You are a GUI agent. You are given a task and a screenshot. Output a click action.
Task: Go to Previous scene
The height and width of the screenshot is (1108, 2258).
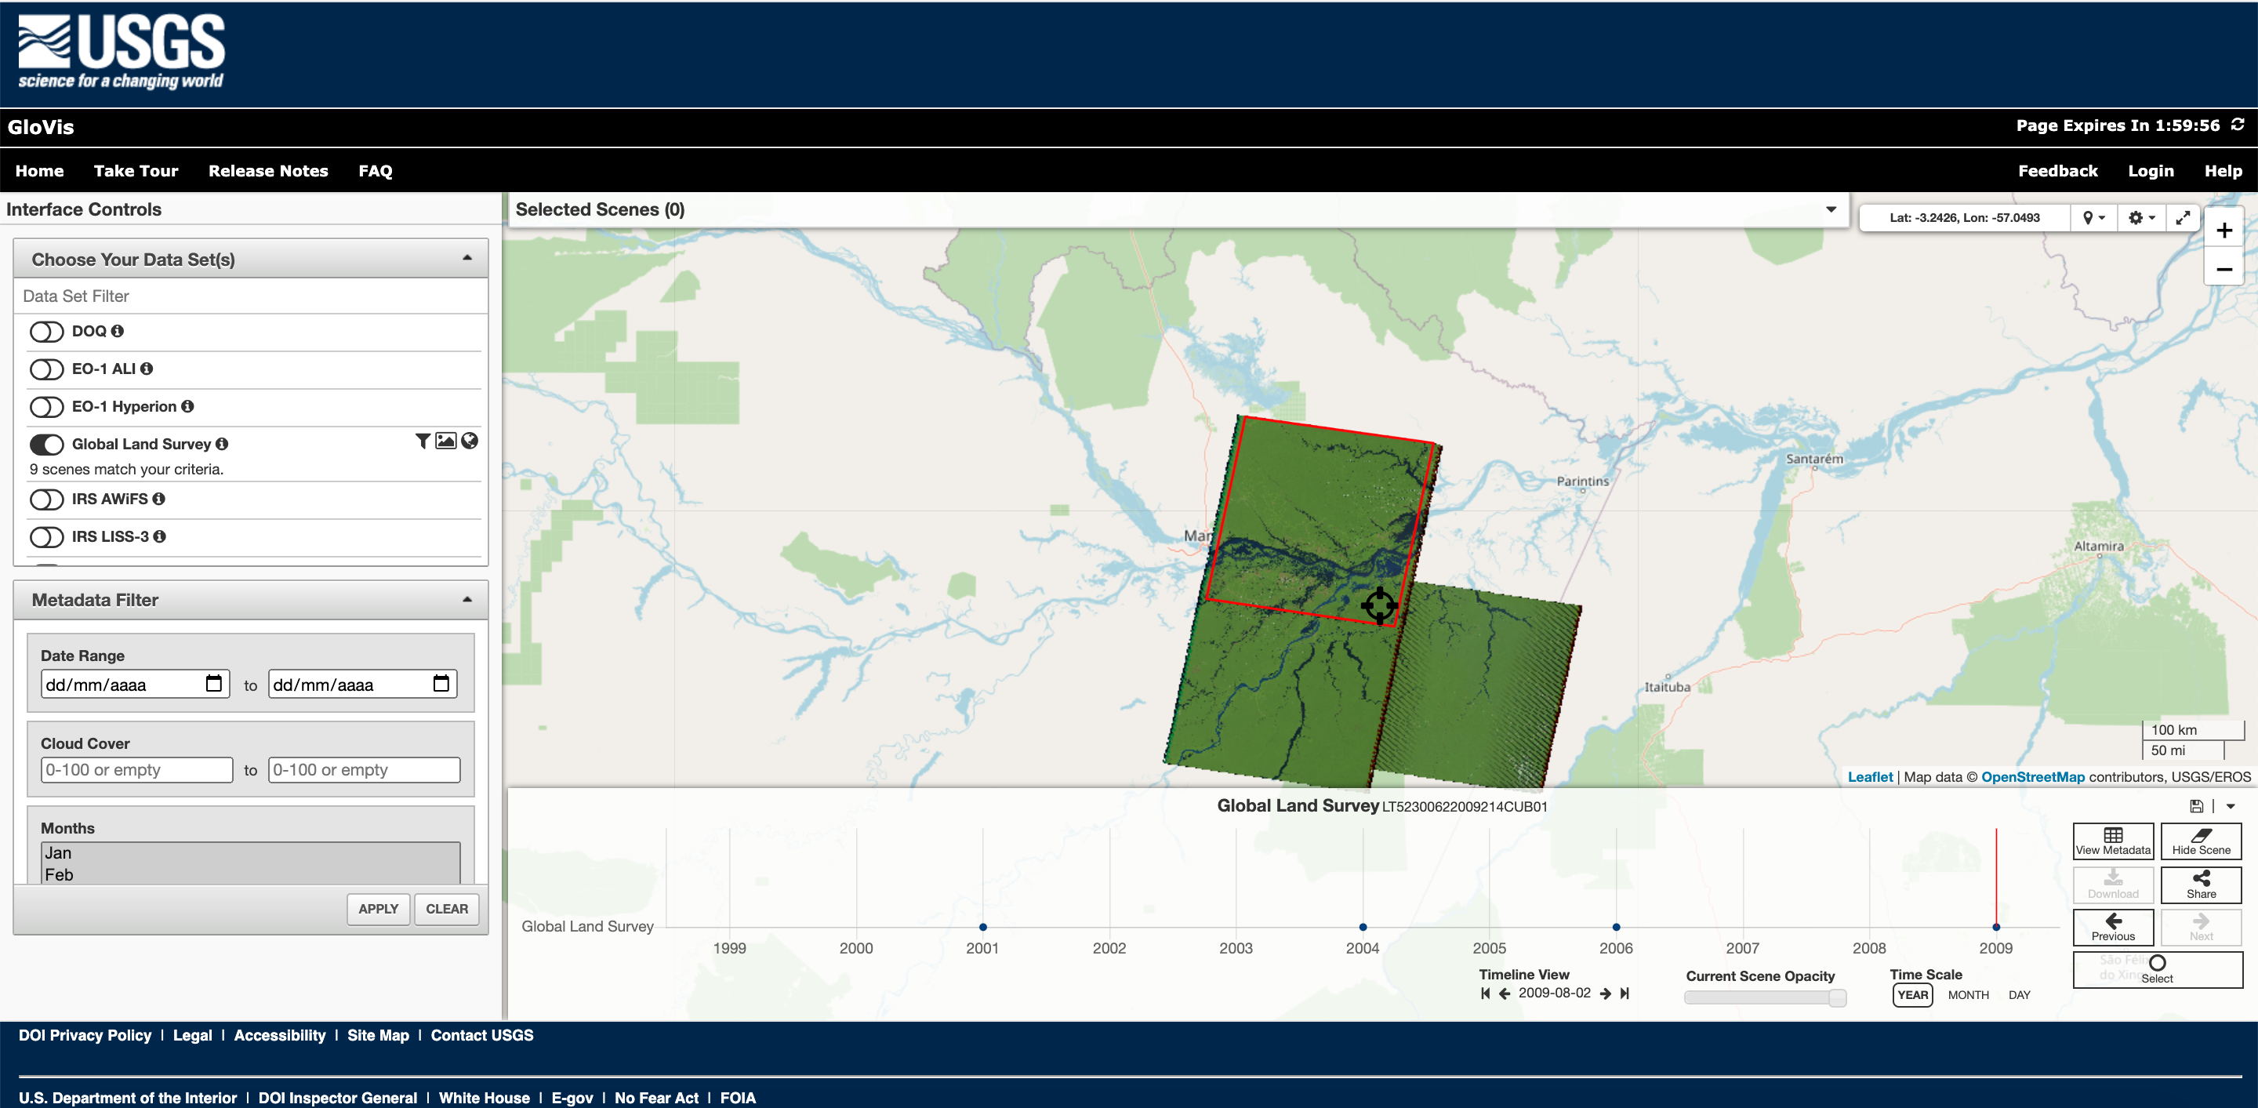coord(2114,928)
